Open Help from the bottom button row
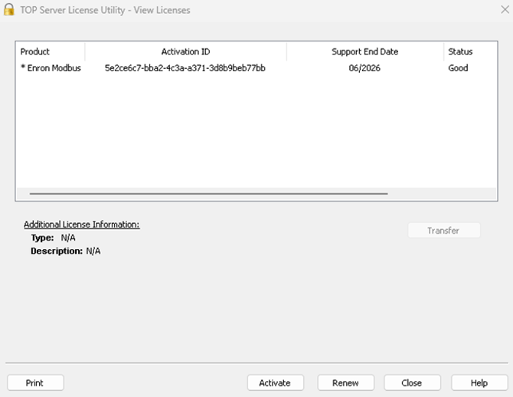Viewport: 513px width, 397px height. pos(479,383)
